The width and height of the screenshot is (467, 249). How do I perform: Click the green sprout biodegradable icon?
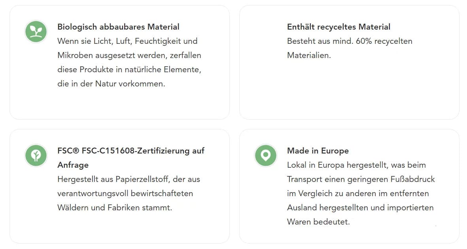(x=36, y=32)
